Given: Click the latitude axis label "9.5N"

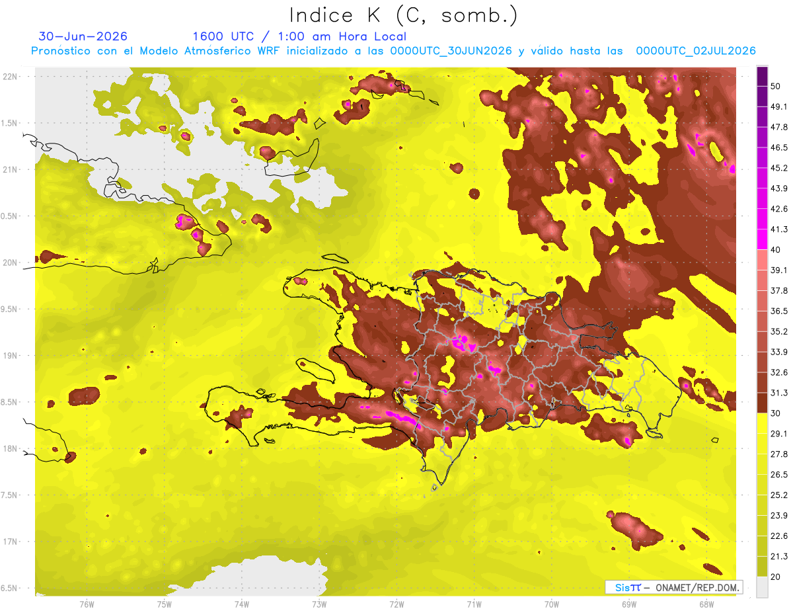Looking at the screenshot, I should pos(10,309).
